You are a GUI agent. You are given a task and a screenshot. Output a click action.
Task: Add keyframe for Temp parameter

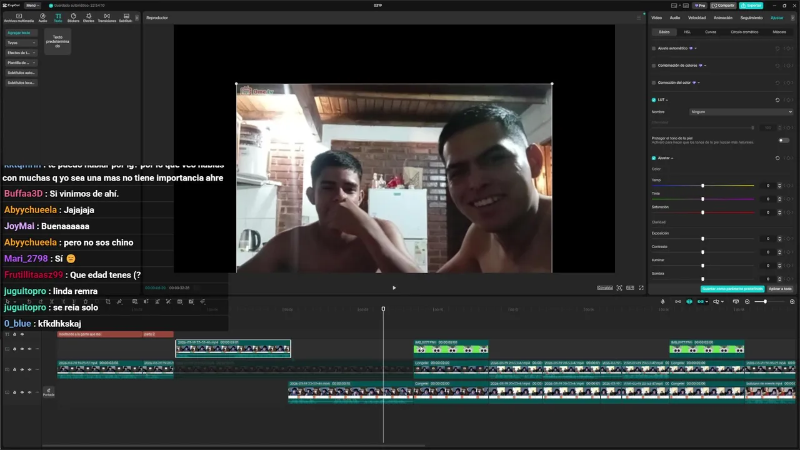coord(789,186)
